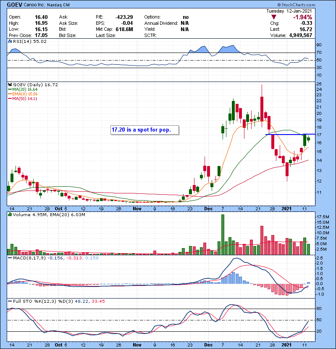This screenshot has height=349, width=336.
Task: Click the volume bars icon beside Volume 4.95M
Action: tap(10, 214)
